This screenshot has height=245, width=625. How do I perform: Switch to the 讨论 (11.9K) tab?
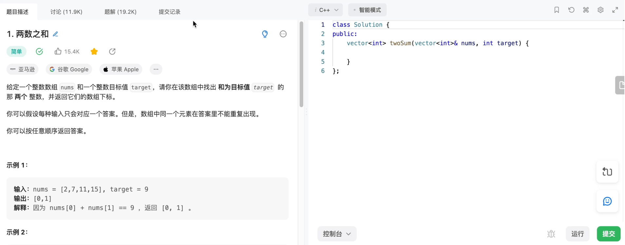(x=66, y=12)
